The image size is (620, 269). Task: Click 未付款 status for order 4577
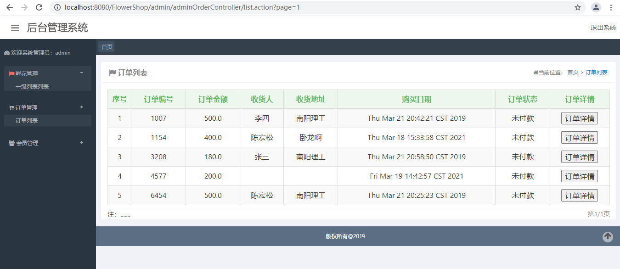(523, 176)
